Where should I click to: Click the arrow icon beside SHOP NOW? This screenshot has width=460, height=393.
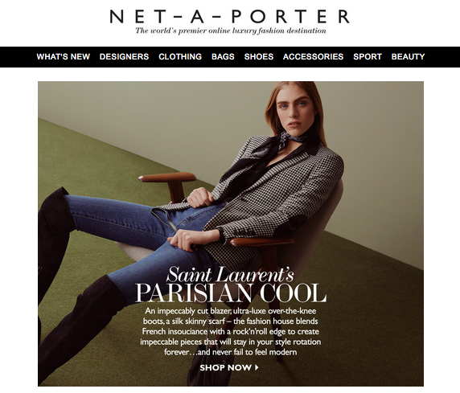coord(257,367)
